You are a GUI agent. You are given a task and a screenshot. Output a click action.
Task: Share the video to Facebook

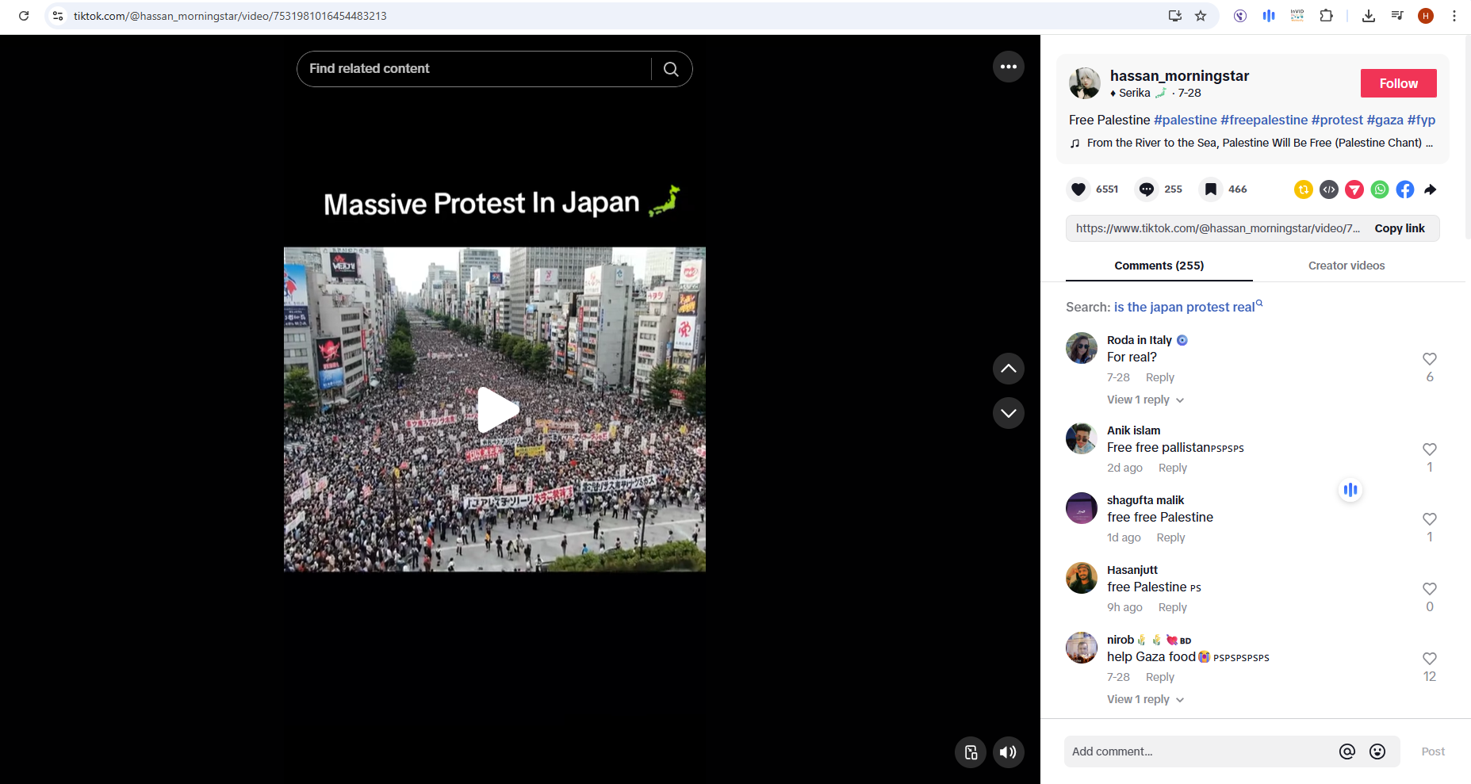[1405, 189]
